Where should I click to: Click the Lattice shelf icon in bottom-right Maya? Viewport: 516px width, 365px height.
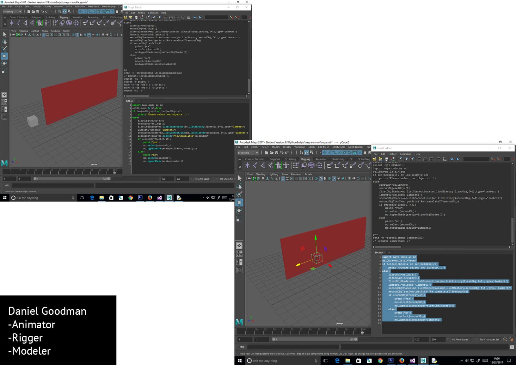point(312,165)
